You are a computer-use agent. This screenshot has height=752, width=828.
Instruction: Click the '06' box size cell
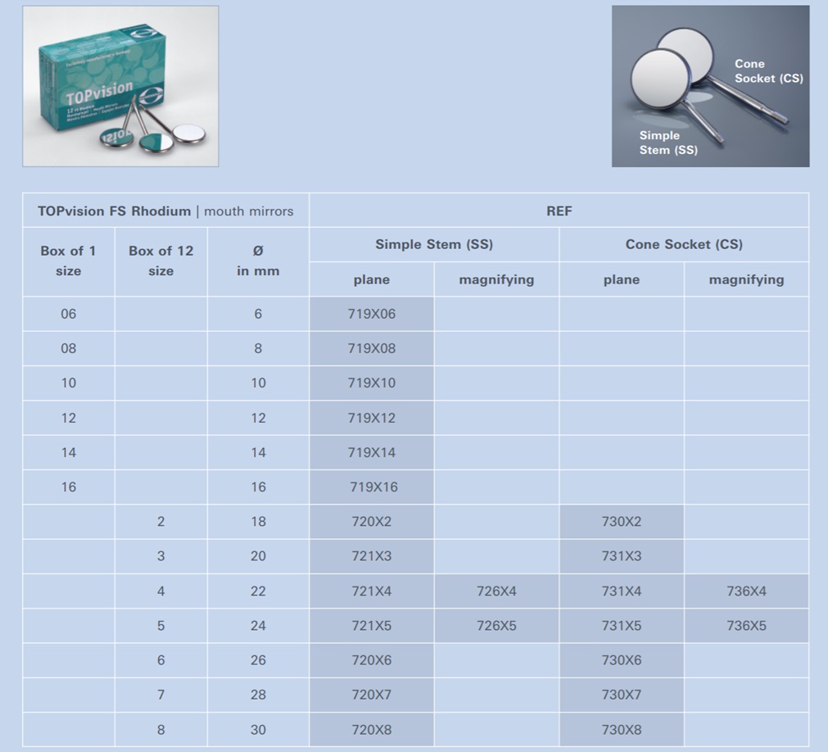pyautogui.click(x=69, y=314)
